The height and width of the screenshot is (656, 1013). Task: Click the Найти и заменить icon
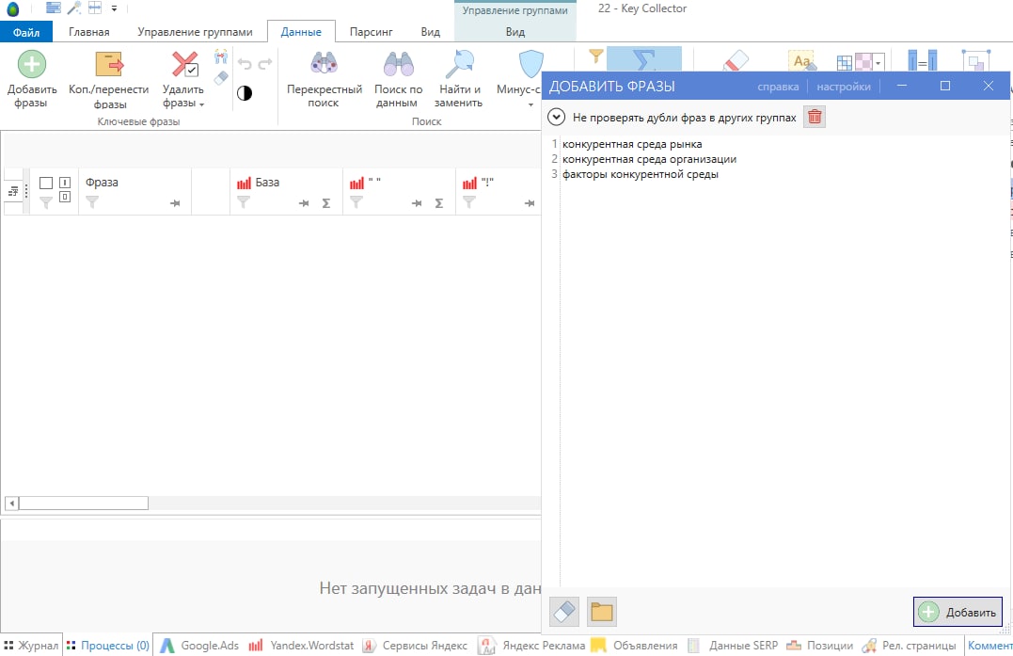pos(458,66)
